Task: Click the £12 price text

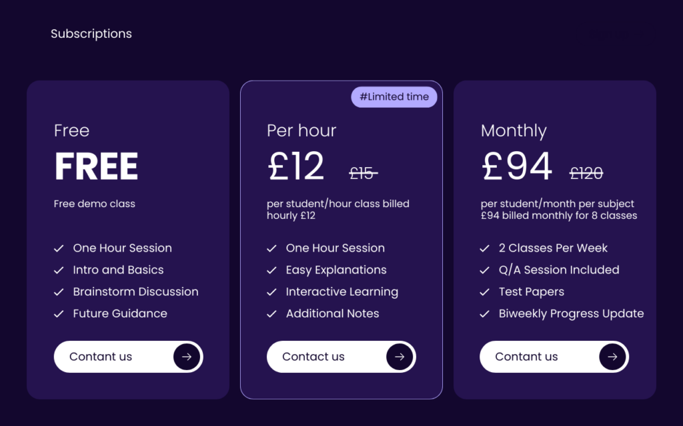Action: [296, 166]
